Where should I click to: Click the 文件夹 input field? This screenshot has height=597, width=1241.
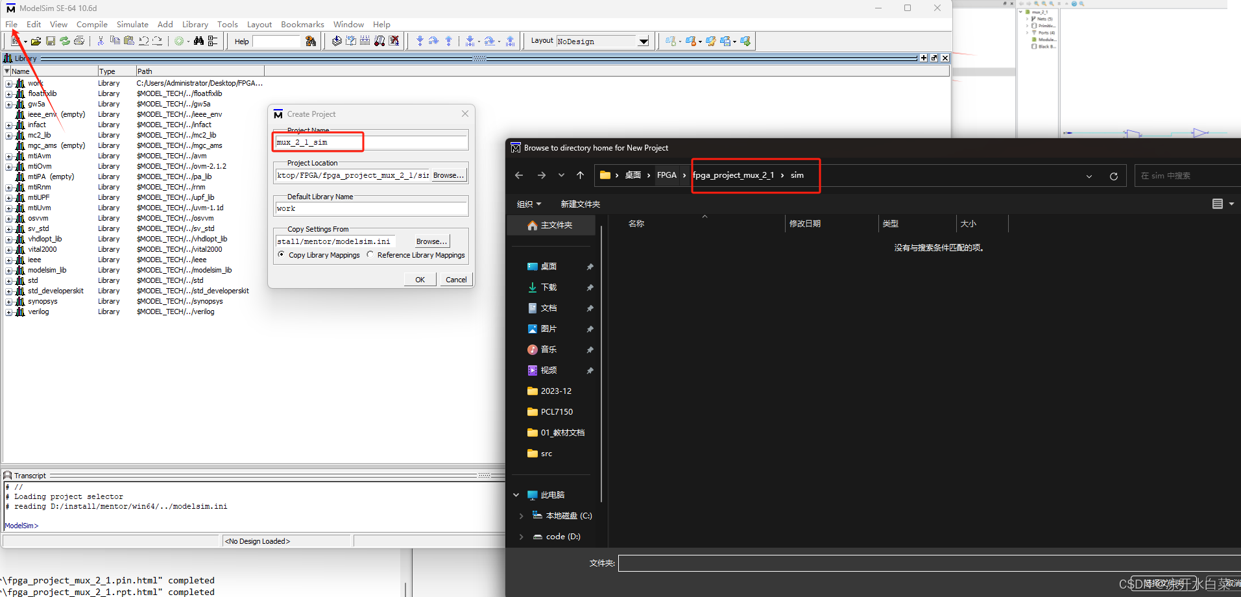point(930,563)
